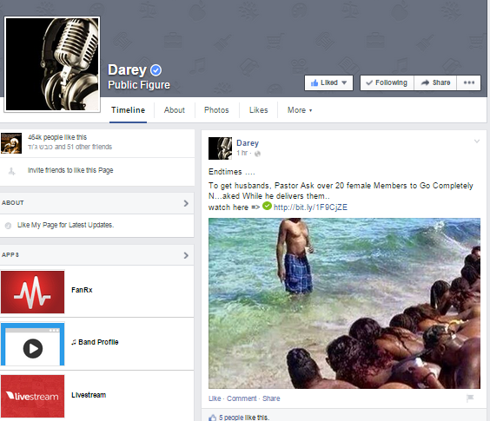Open the post options chevron menu
This screenshot has width=490, height=421.
pyautogui.click(x=477, y=141)
